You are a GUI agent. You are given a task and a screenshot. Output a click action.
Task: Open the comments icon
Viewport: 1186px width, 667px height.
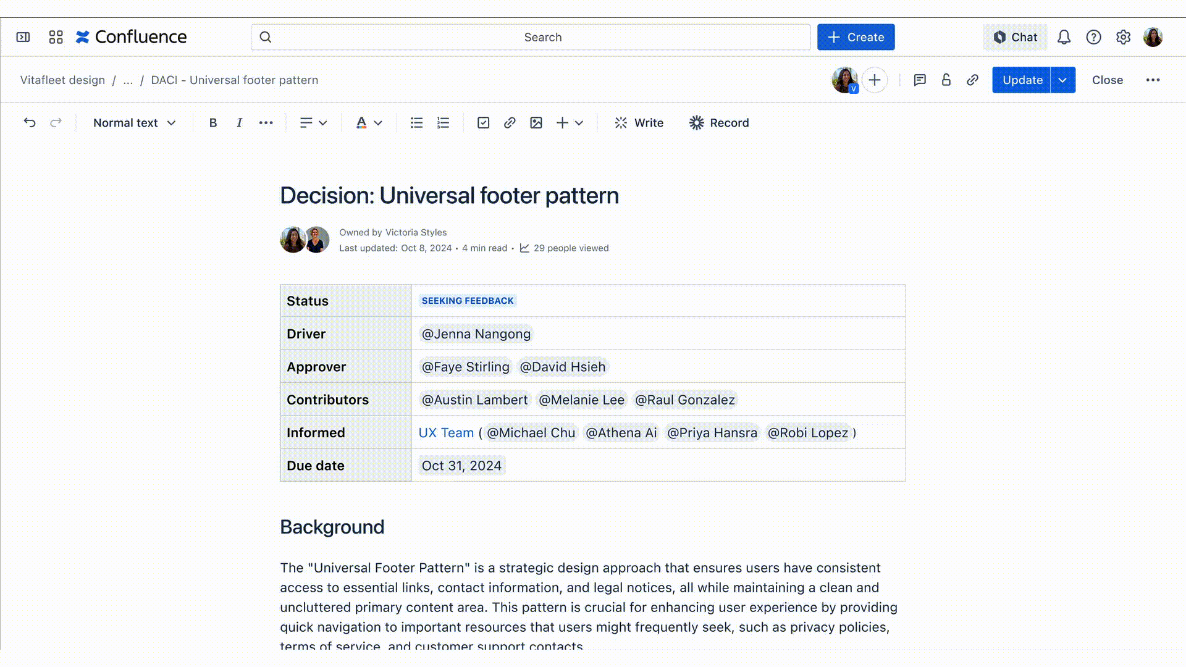(x=920, y=80)
